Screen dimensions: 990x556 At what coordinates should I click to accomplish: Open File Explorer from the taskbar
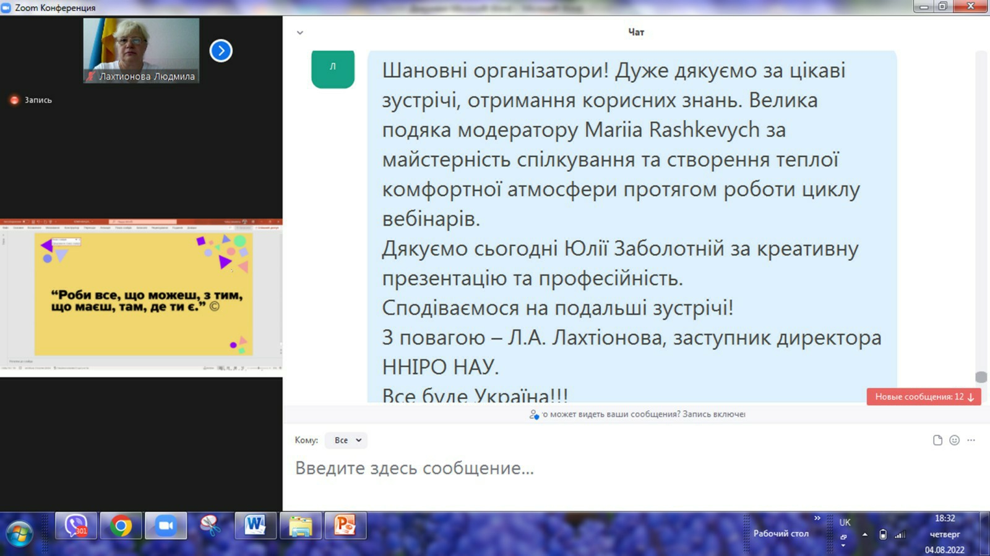pos(301,526)
